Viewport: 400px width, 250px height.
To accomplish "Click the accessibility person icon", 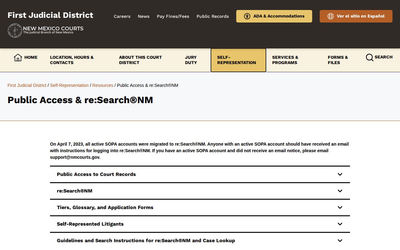I will click(247, 16).
